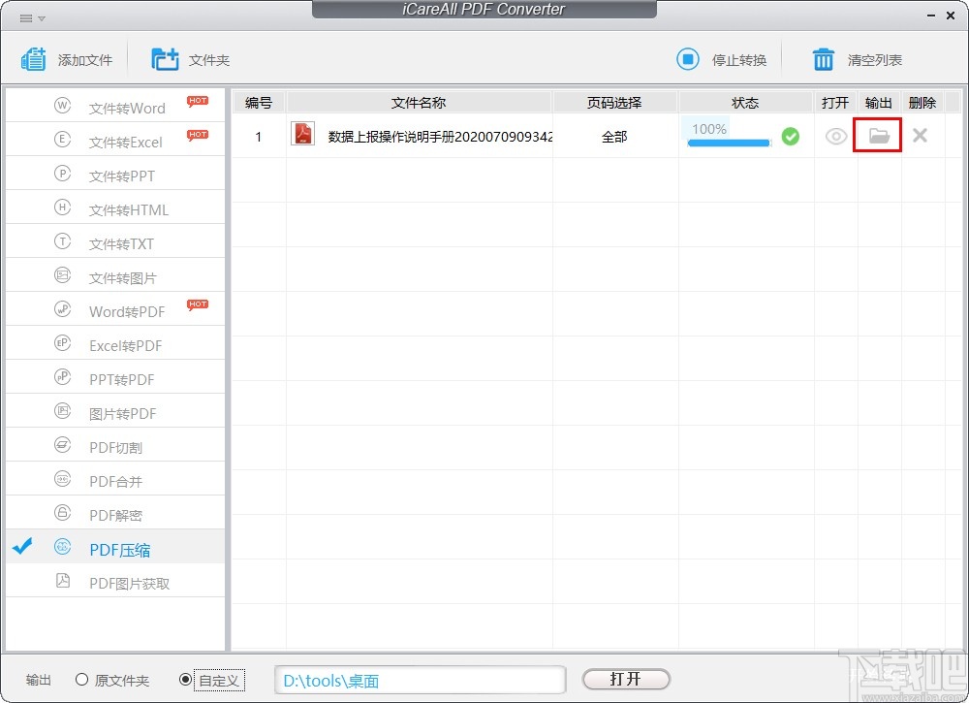Screen dimensions: 969x703
Task: Select file 数据上报操作说明手册 row name
Action: tap(440, 137)
